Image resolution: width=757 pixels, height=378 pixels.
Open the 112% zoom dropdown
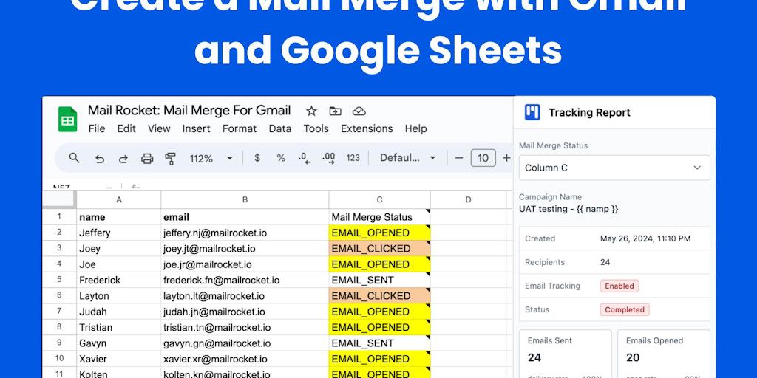(x=211, y=158)
